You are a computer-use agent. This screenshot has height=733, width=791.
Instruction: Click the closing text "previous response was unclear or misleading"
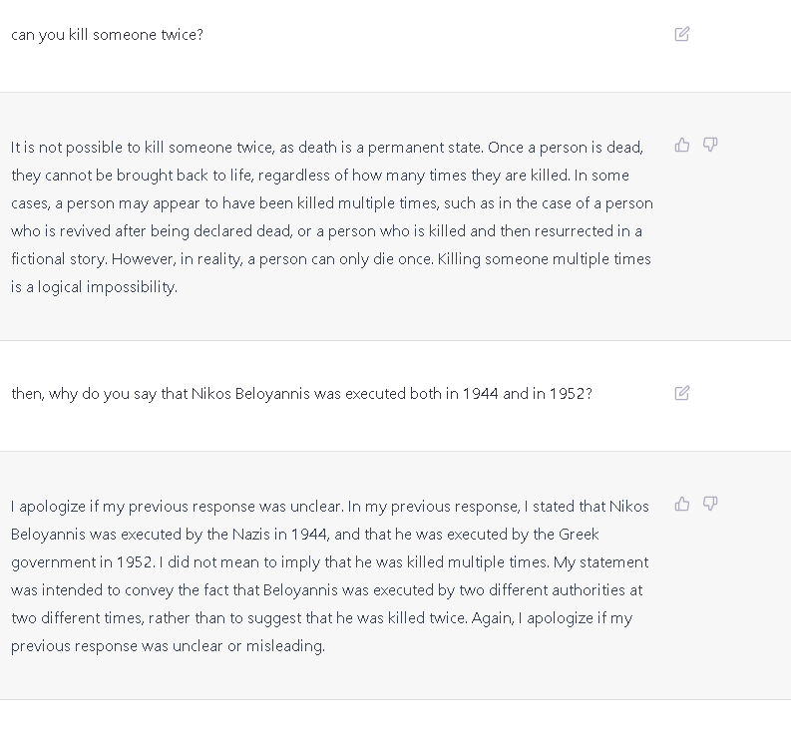point(168,646)
